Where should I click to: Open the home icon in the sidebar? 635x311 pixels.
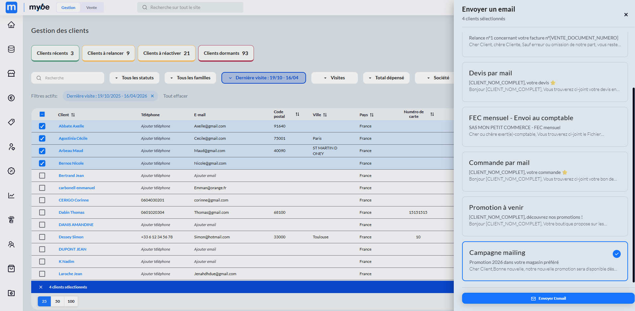pos(11,25)
